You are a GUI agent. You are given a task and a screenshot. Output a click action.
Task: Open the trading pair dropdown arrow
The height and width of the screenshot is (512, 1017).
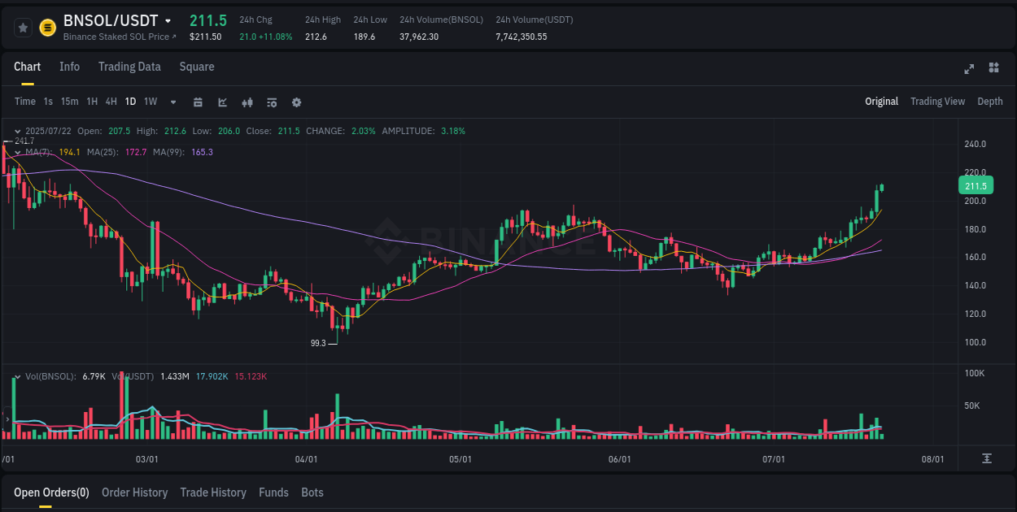[168, 20]
